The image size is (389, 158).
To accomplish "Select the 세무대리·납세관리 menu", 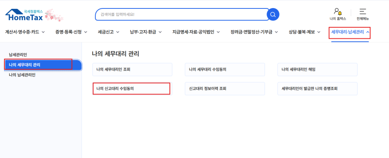I will (348, 32).
